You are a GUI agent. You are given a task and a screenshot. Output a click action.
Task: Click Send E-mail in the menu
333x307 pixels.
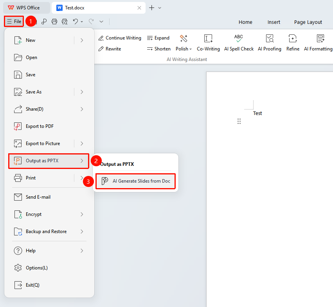tap(49, 197)
